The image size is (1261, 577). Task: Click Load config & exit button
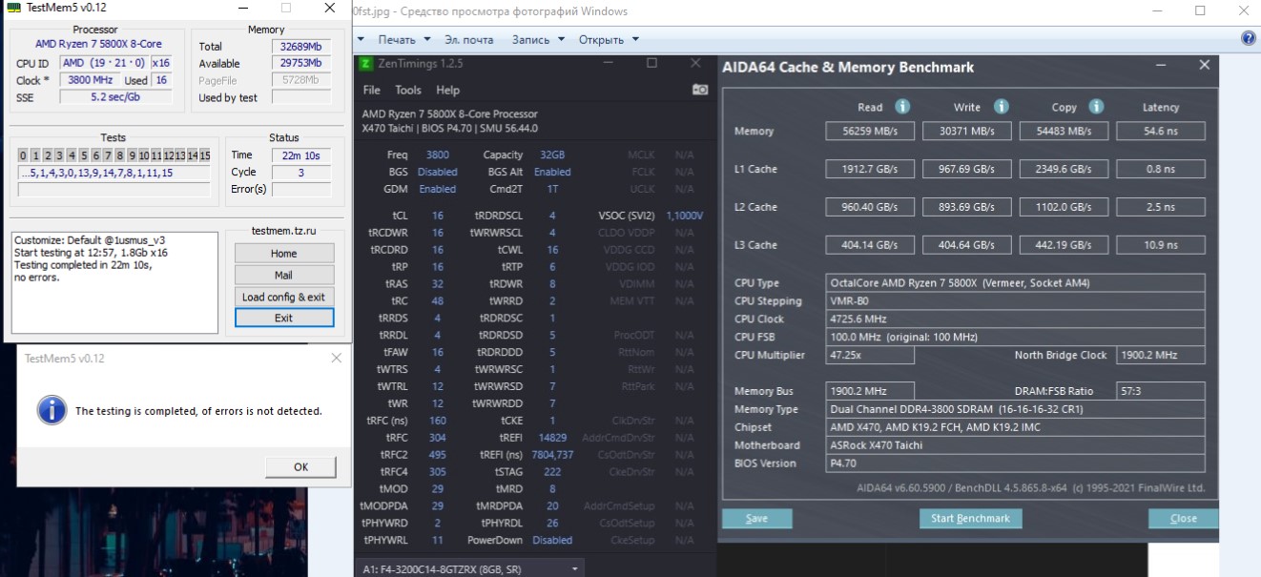pos(284,297)
